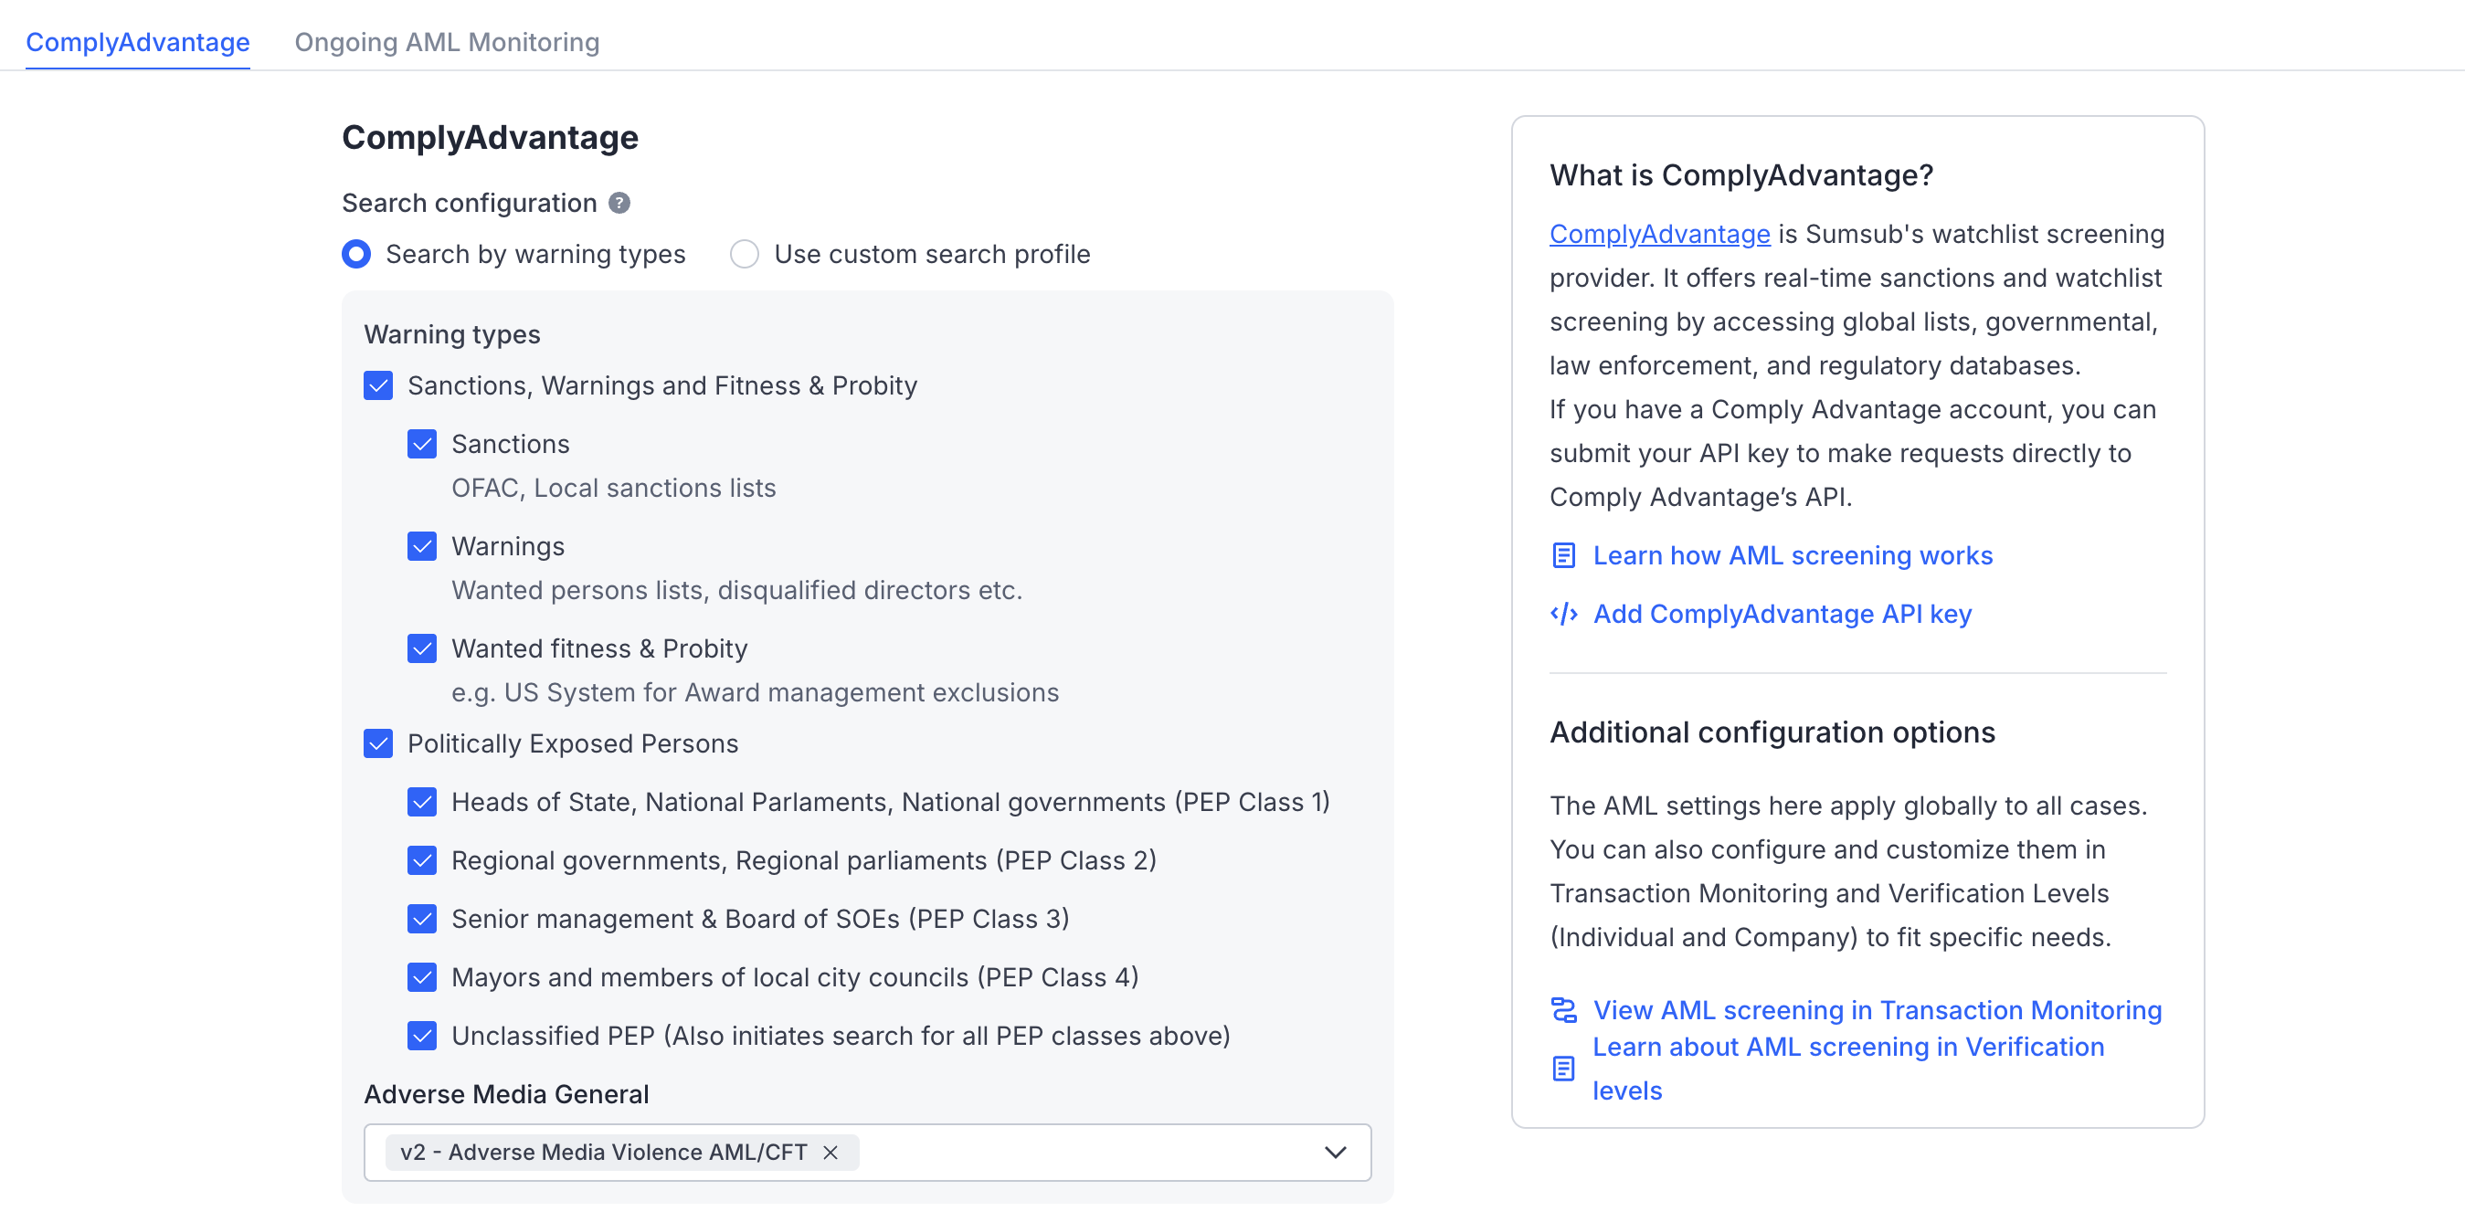Click the 'OFAC, Local sanctions lists' description text
Screen dimensions: 2465x1222
(613, 488)
